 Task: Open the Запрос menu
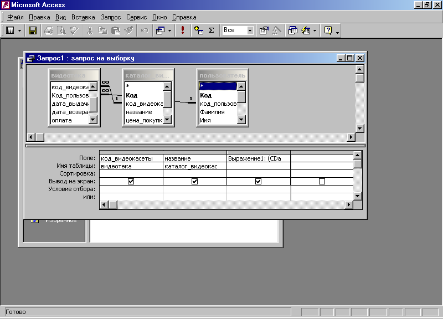pos(111,17)
